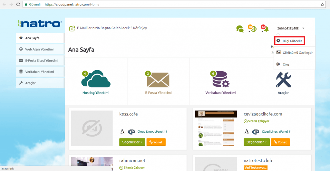Click the browser address bar URL
Screen dimensions: 330x171
[72, 5]
